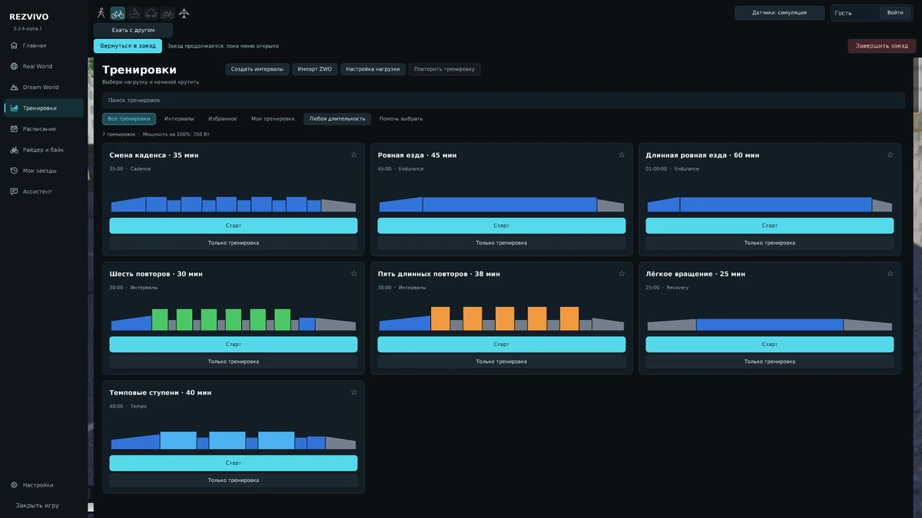This screenshot has height=518, width=922.
Task: Click the Ехать с другом button
Action: (134, 30)
